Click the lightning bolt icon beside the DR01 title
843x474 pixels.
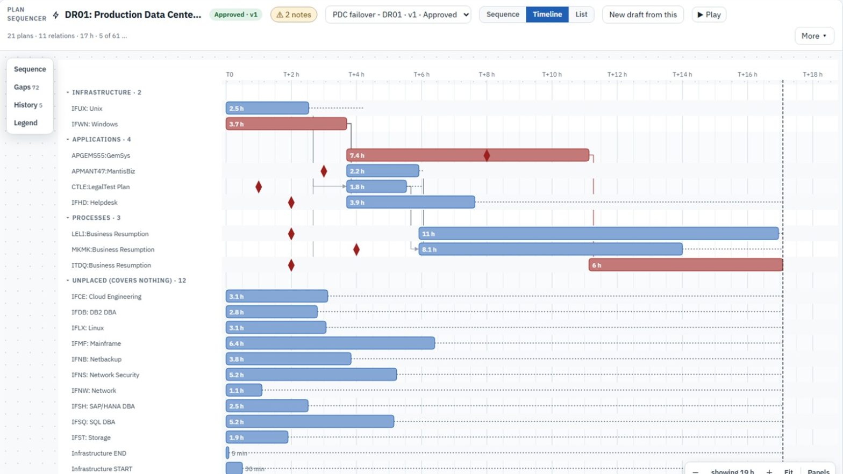(56, 15)
